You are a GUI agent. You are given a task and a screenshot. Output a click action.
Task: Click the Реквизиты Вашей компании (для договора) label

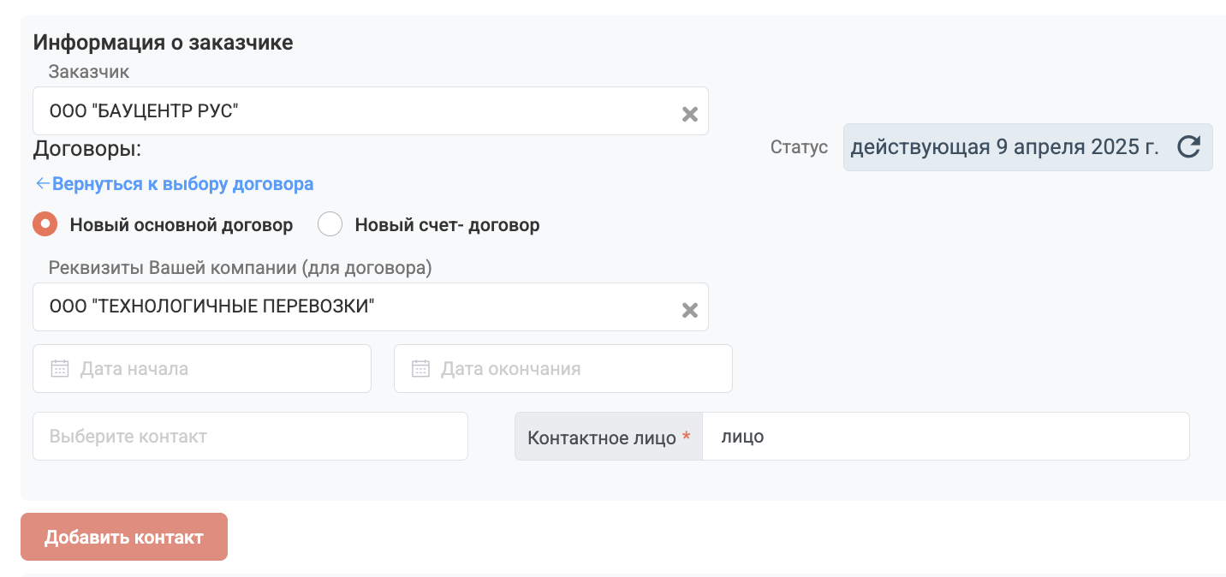point(241,268)
